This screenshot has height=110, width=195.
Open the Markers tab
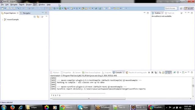[55, 72]
